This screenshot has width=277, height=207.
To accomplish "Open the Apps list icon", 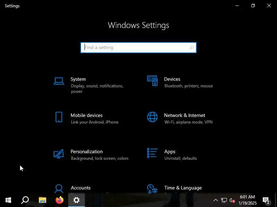I will [x=152, y=153].
